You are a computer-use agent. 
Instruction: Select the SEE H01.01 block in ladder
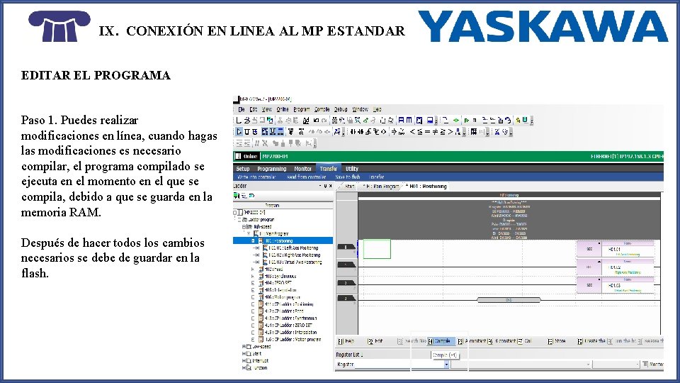615,250
